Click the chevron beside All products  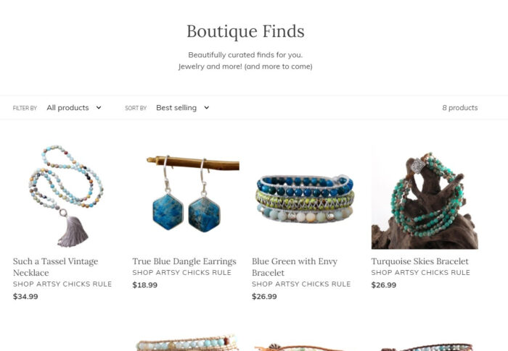click(x=99, y=108)
